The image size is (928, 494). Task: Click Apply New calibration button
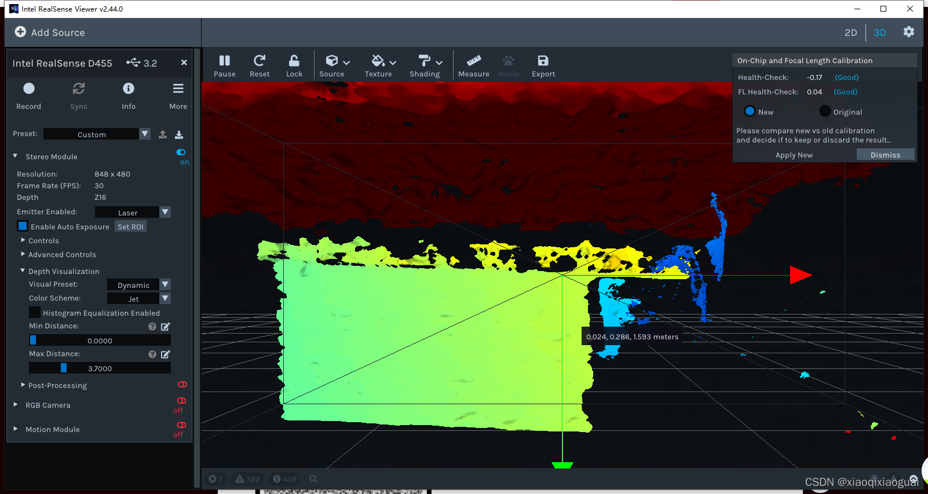coord(794,155)
